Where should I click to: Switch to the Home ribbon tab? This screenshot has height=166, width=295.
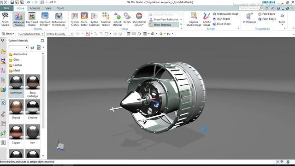tap(20, 8)
